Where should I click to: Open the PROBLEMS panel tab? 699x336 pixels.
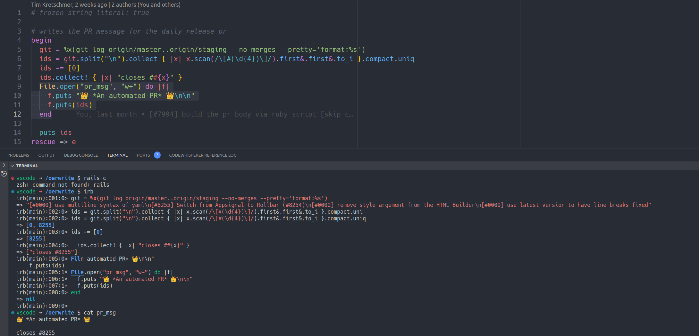18,155
